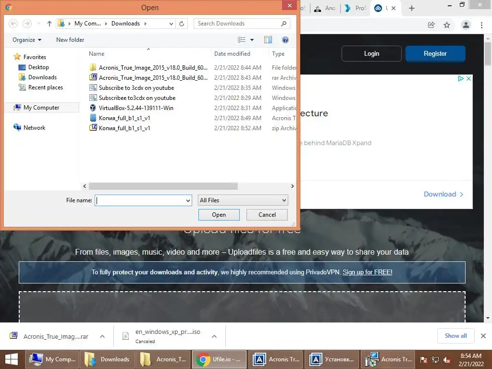Select My Computer in navigation pane
The height and width of the screenshot is (369, 492).
(41, 107)
